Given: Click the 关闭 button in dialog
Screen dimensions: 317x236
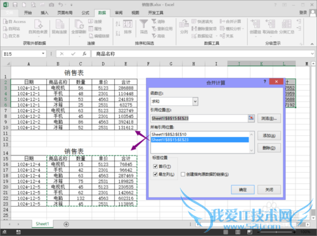Looking at the screenshot, I should coord(269,190).
